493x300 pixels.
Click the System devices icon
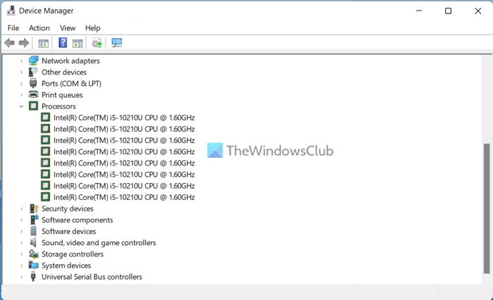[33, 265]
